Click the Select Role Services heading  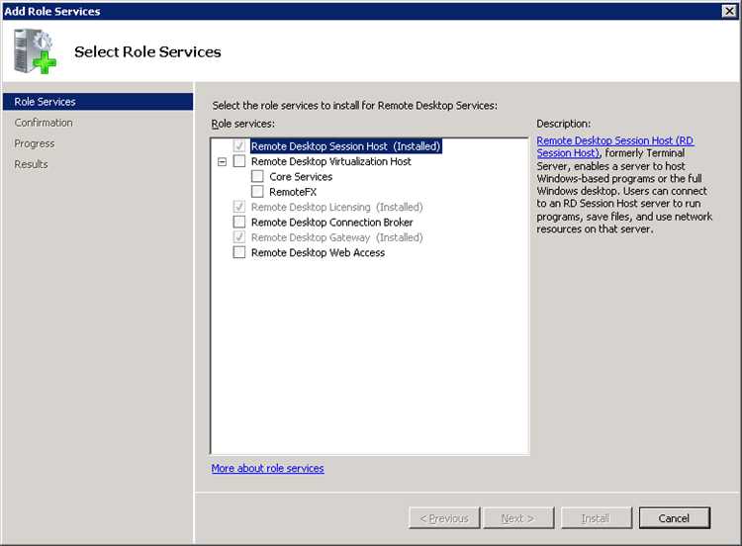coord(147,51)
